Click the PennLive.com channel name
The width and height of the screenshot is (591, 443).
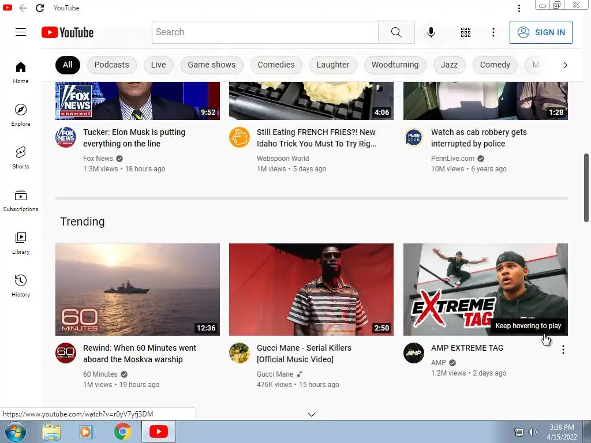tap(452, 159)
